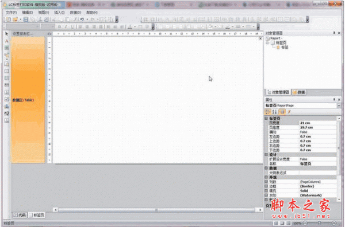345x227 pixels.
Task: Click the categorized view icon in properties panel
Action: [267, 112]
